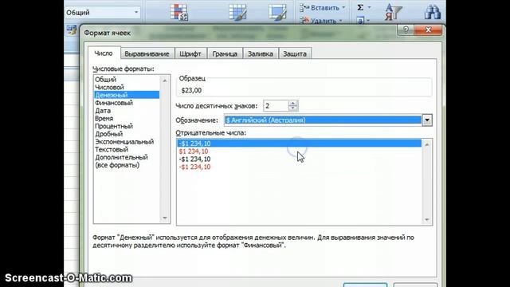Select Общий in number formats list
Screen dimensions: 510x287
[x=127, y=80]
